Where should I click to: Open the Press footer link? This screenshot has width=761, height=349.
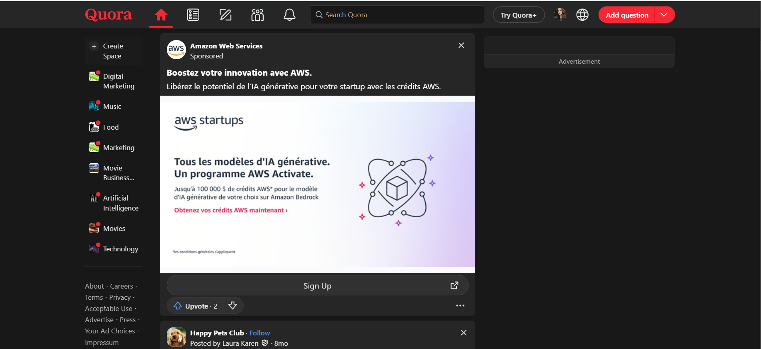click(x=128, y=320)
